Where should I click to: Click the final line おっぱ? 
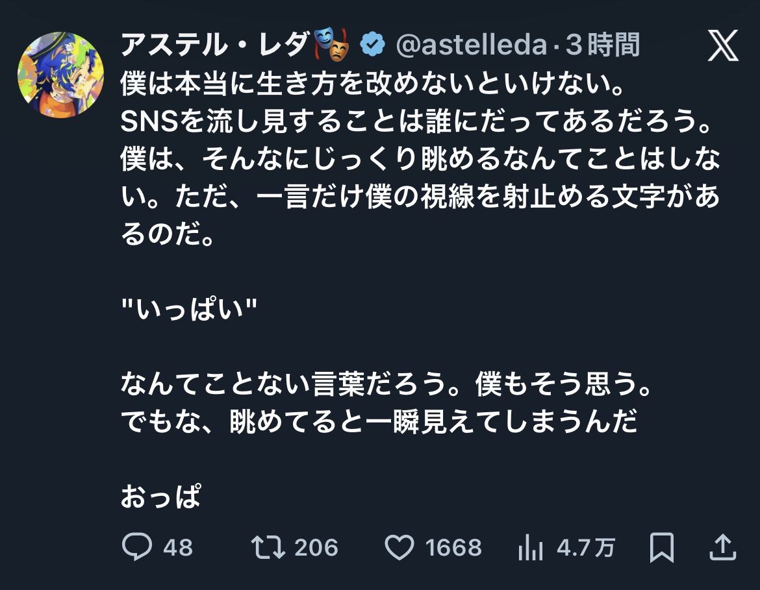[x=160, y=497]
